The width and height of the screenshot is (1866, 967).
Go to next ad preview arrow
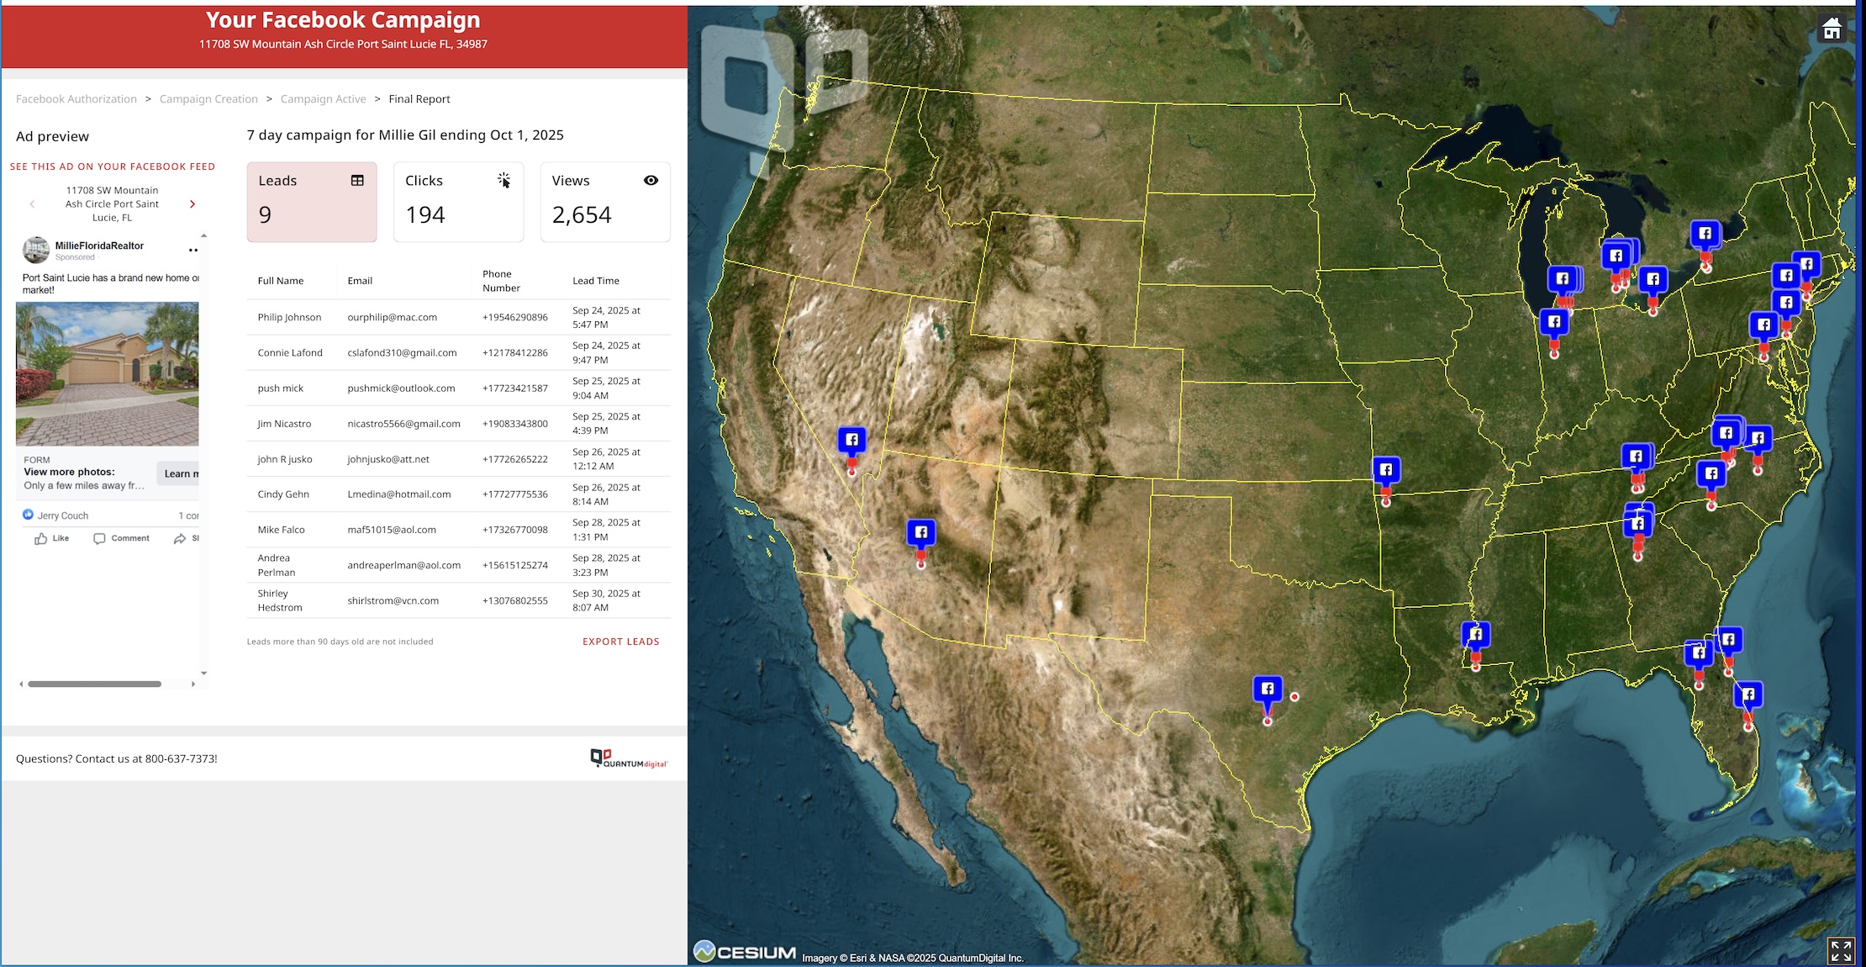click(192, 204)
